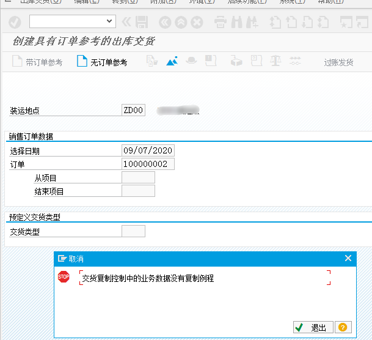Click the 订单 field with 100000002

click(x=148, y=164)
